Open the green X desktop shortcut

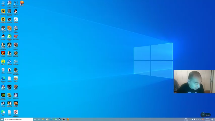pos(9,38)
